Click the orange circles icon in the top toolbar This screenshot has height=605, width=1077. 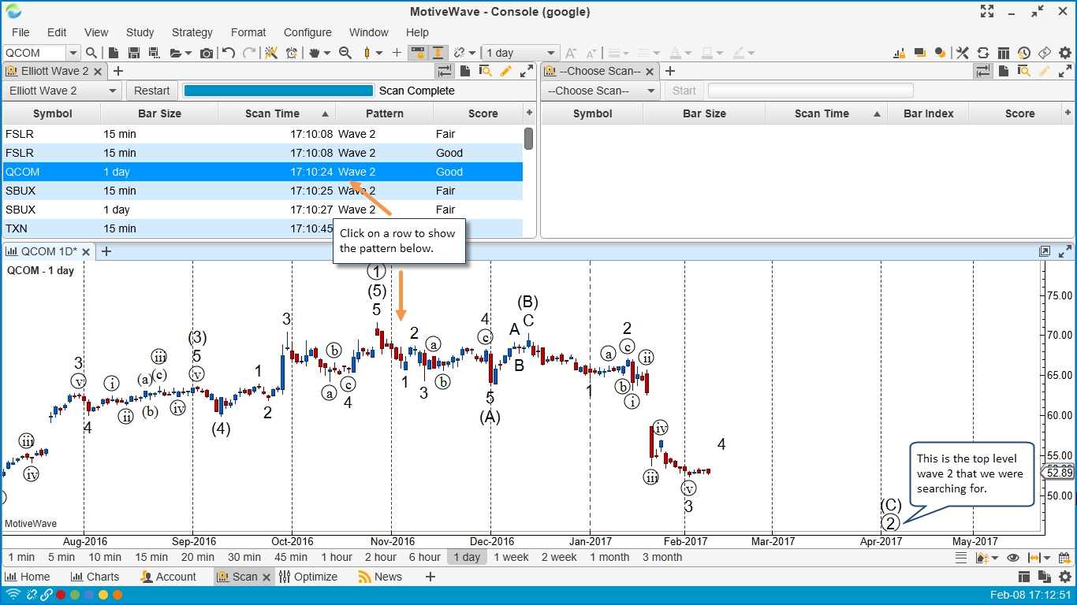(x=940, y=53)
